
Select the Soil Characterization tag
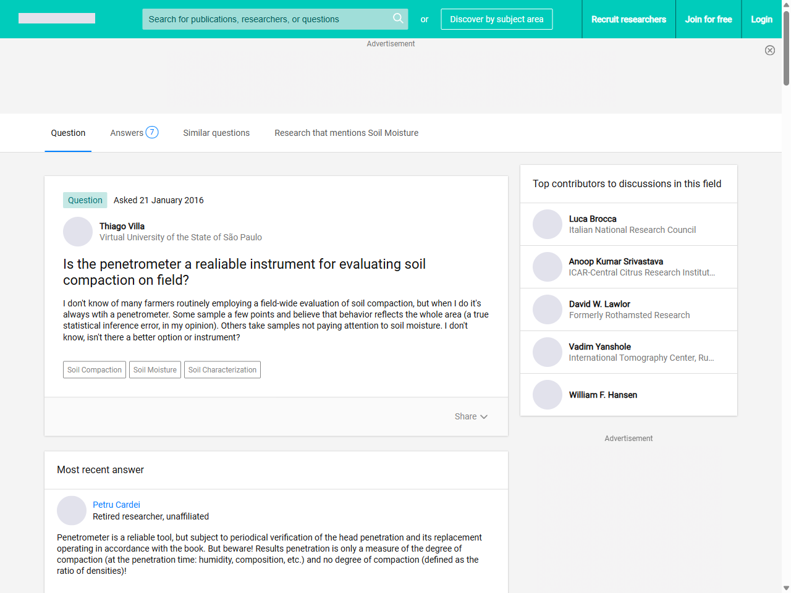pos(222,370)
